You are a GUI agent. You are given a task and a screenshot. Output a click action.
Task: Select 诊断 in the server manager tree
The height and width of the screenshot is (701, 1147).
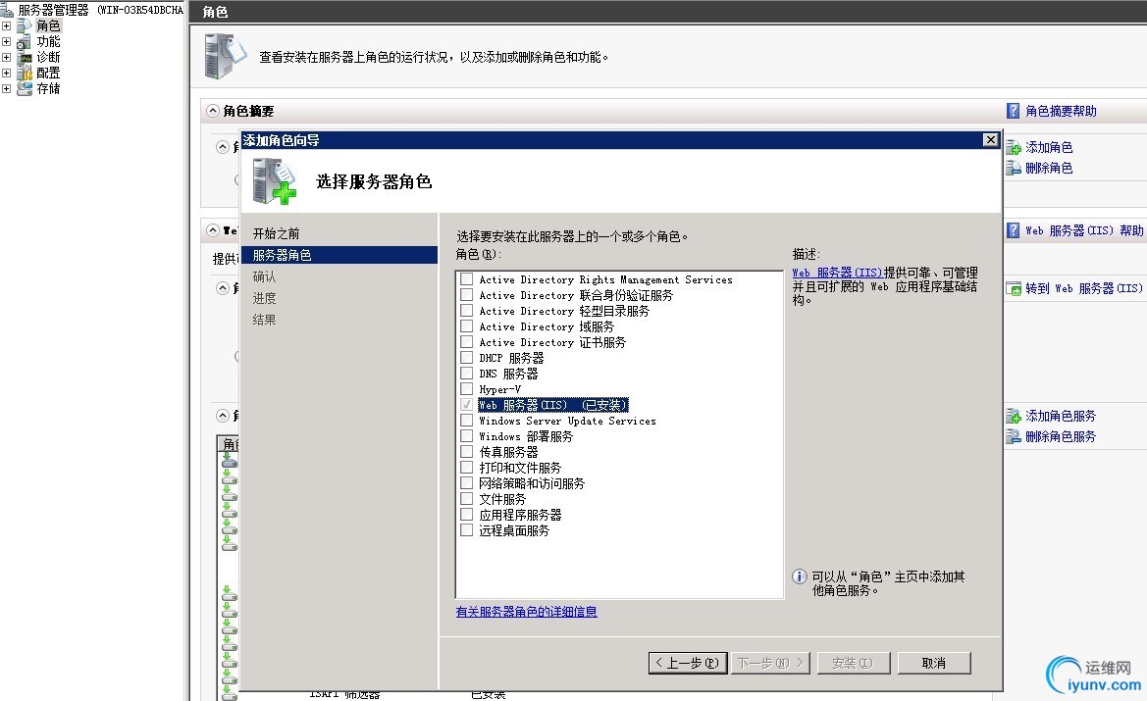point(48,57)
